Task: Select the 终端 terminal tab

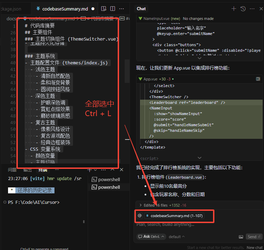Action: (x=43, y=170)
